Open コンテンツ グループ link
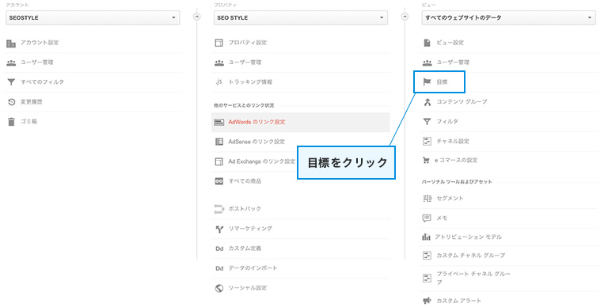The image size is (608, 307). [x=462, y=101]
